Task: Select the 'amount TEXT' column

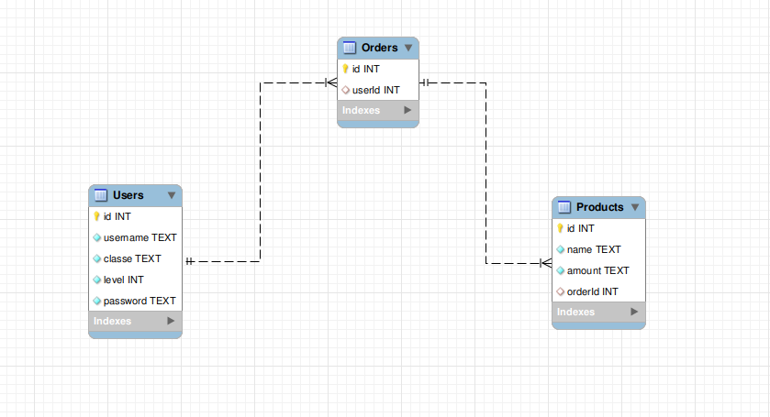Action: 599,270
